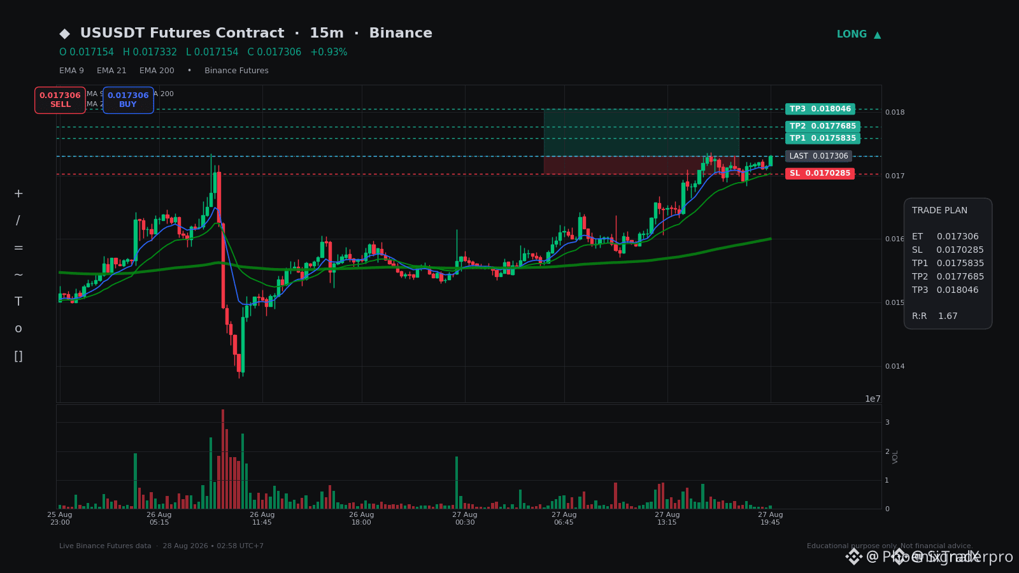This screenshot has width=1019, height=573.
Task: Click the 27 Aug 00:30 time label
Action: coord(465,519)
